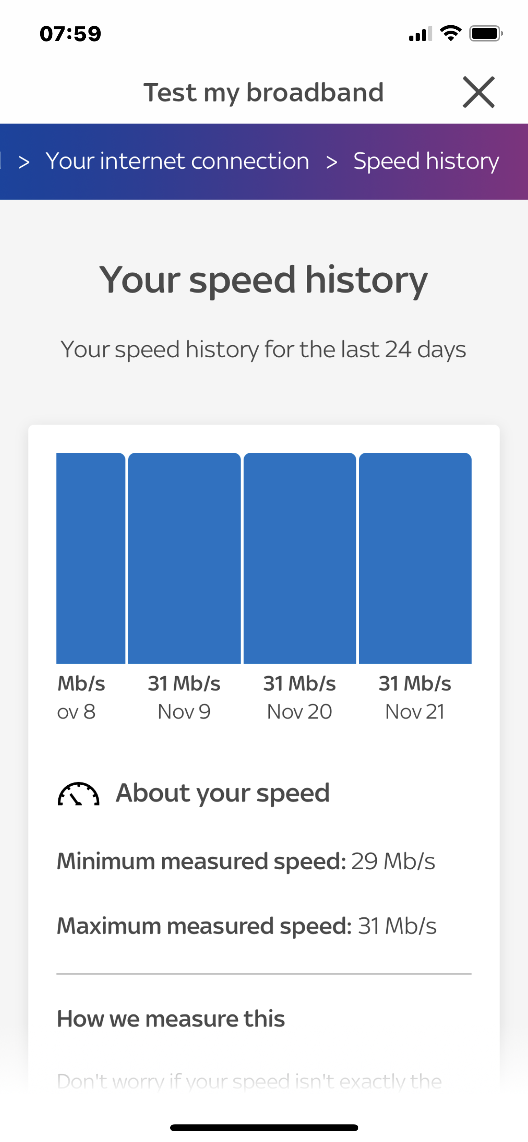Select the partially visible Nov 8 bar
This screenshot has width=528, height=1142.
(90, 558)
